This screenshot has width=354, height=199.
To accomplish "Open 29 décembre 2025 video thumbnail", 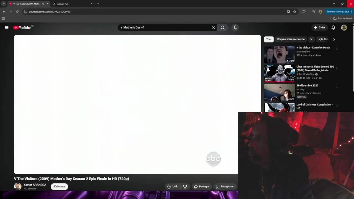I will pos(280,93).
